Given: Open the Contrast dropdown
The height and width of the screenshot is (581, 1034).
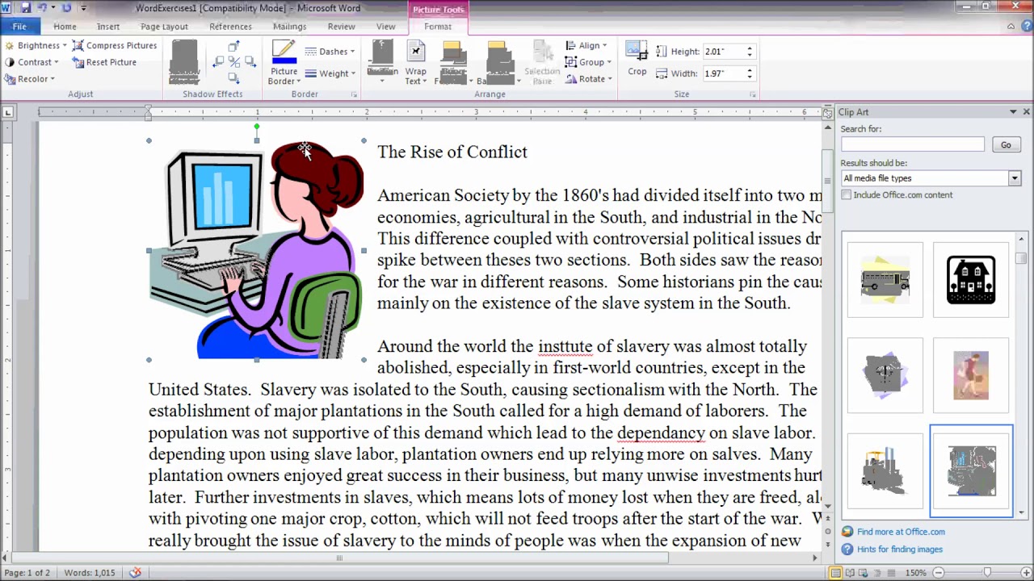Looking at the screenshot, I should [x=32, y=62].
